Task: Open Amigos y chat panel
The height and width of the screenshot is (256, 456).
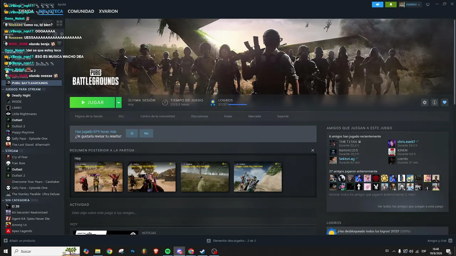Action: pyautogui.click(x=439, y=241)
